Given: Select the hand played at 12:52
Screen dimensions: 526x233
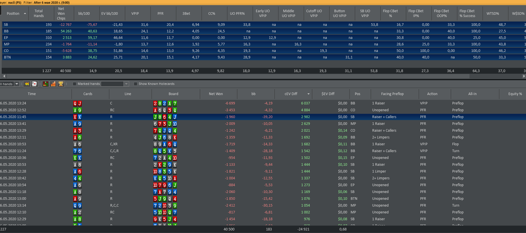Looking at the screenshot, I should [263, 110].
